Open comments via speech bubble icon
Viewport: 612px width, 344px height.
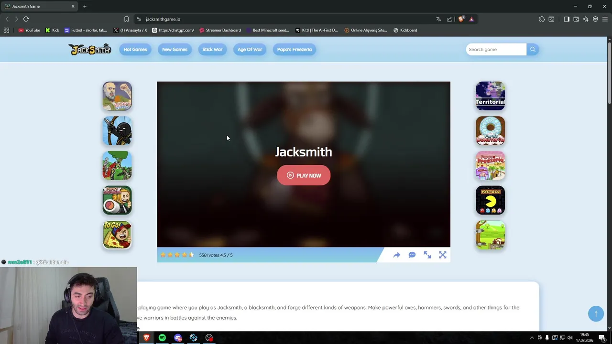point(412,255)
